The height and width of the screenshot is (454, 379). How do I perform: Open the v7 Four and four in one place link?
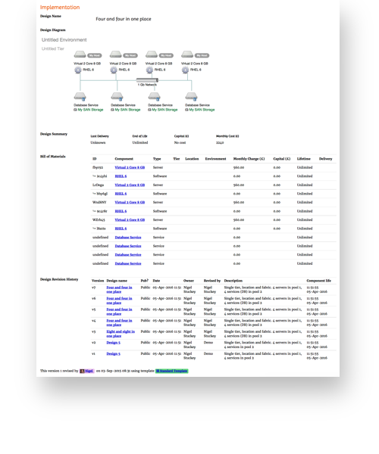click(x=119, y=290)
